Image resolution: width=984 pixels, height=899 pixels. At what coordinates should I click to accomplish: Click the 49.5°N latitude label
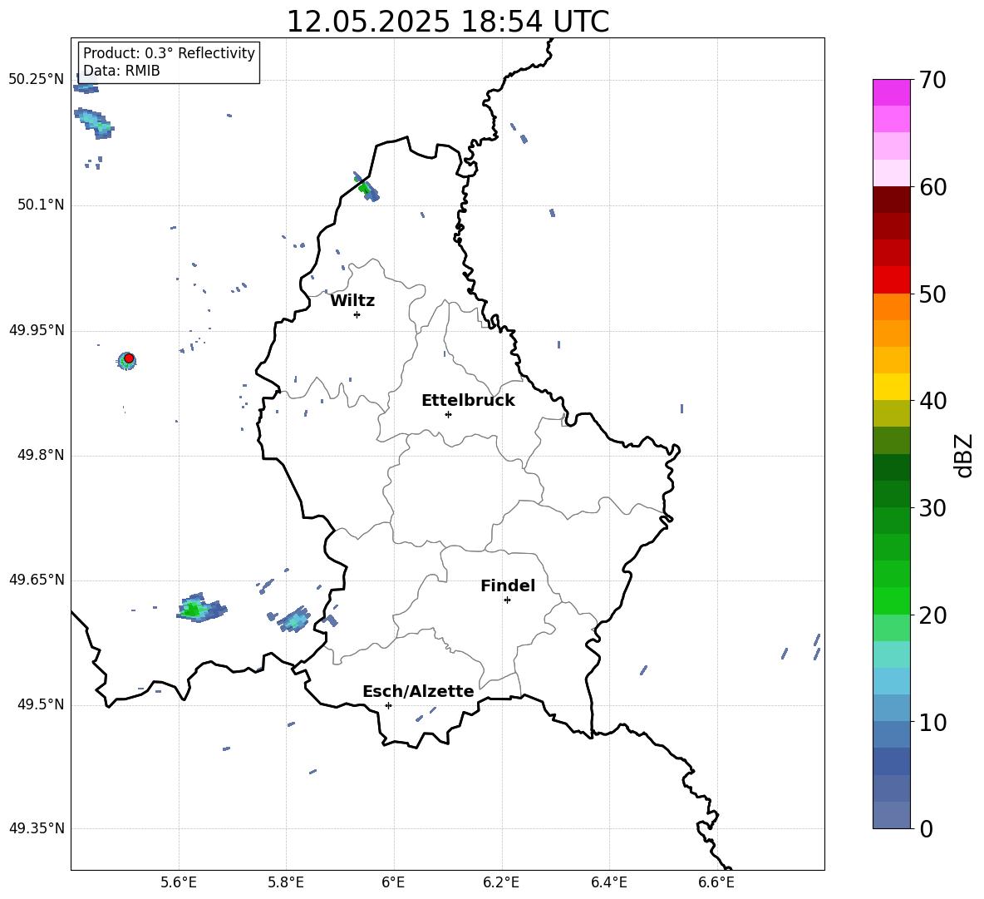click(40, 705)
